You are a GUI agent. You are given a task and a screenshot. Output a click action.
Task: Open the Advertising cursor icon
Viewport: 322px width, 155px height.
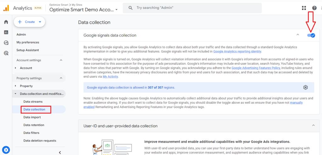pyautogui.click(x=6, y=53)
